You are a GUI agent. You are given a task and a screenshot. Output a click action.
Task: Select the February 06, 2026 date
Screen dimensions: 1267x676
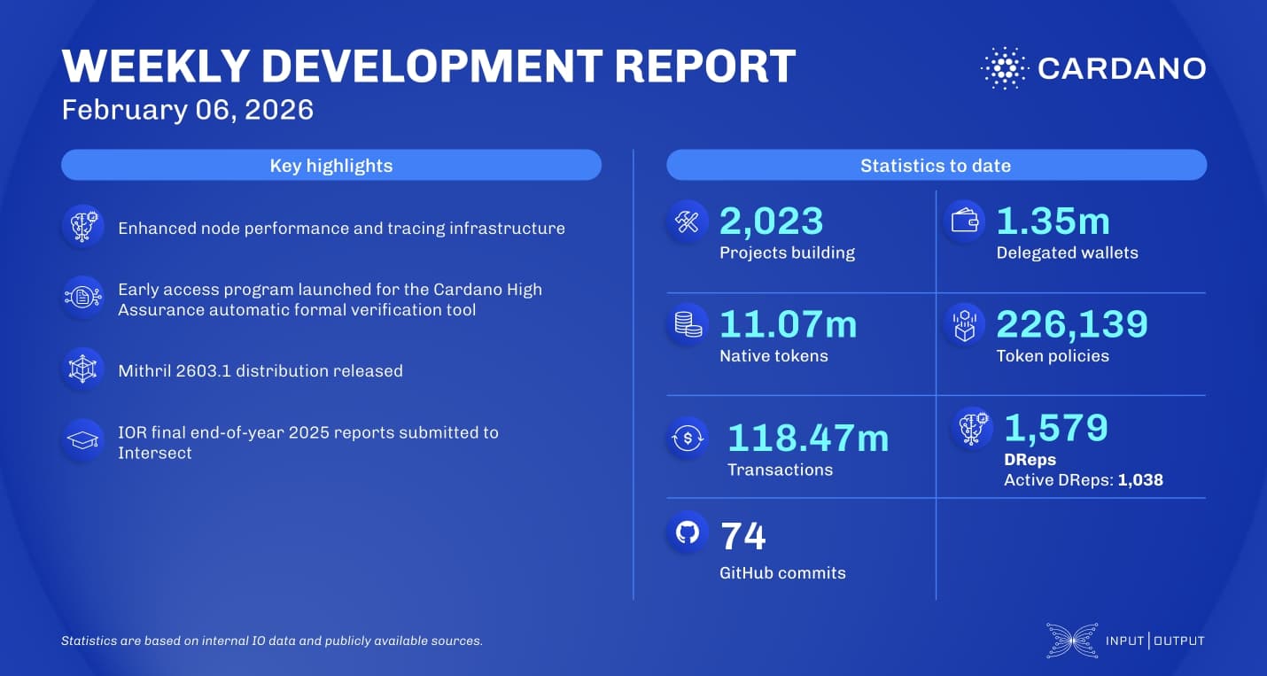pyautogui.click(x=187, y=110)
